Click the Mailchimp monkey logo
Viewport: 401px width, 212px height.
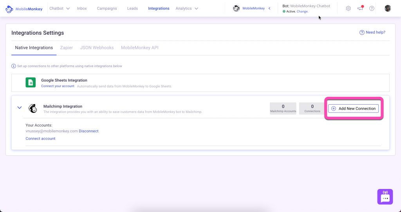(33, 109)
